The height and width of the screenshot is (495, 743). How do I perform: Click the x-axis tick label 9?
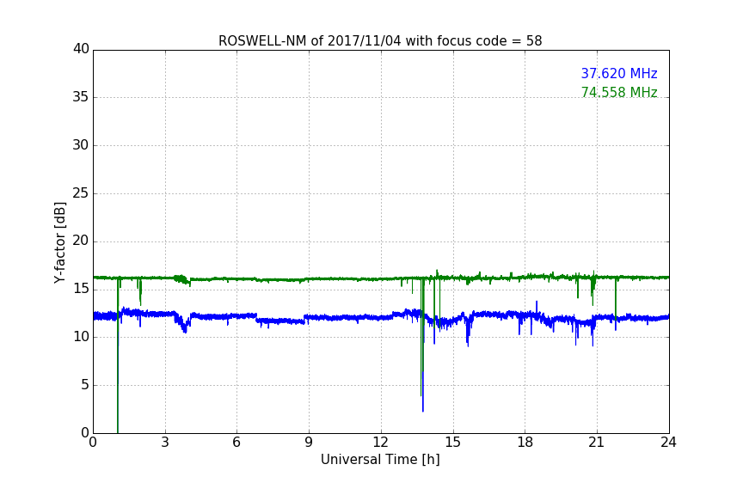pos(309,443)
